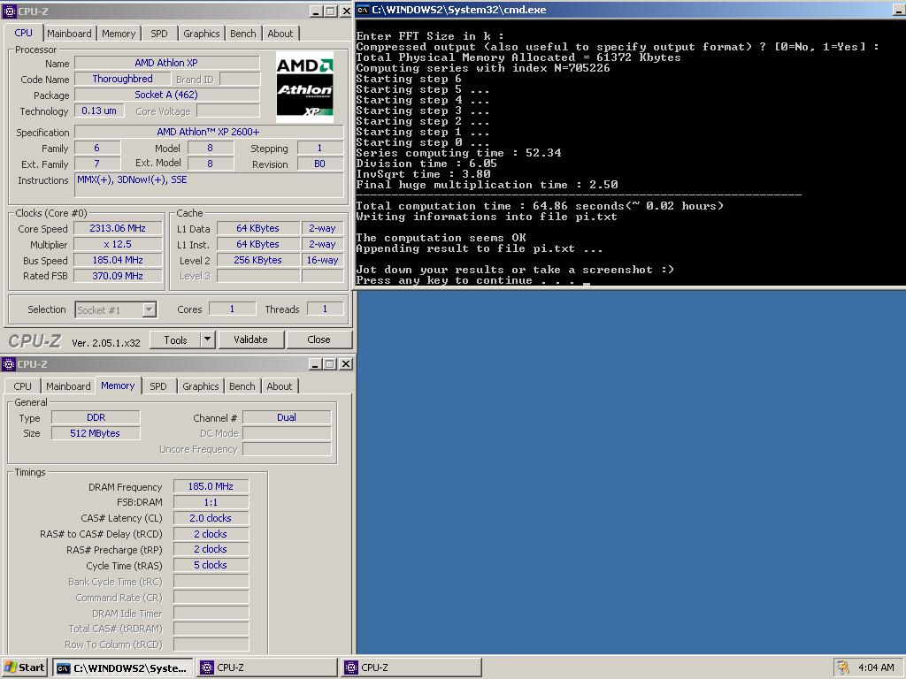The height and width of the screenshot is (679, 906).
Task: Click the DRAM Frequency value 185.0 MHz
Action: (x=211, y=487)
